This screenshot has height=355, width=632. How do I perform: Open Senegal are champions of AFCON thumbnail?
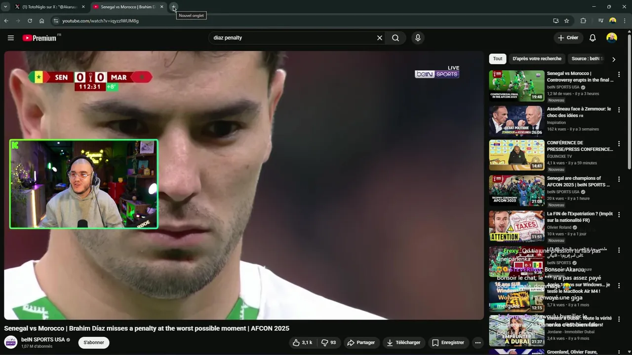point(517,191)
